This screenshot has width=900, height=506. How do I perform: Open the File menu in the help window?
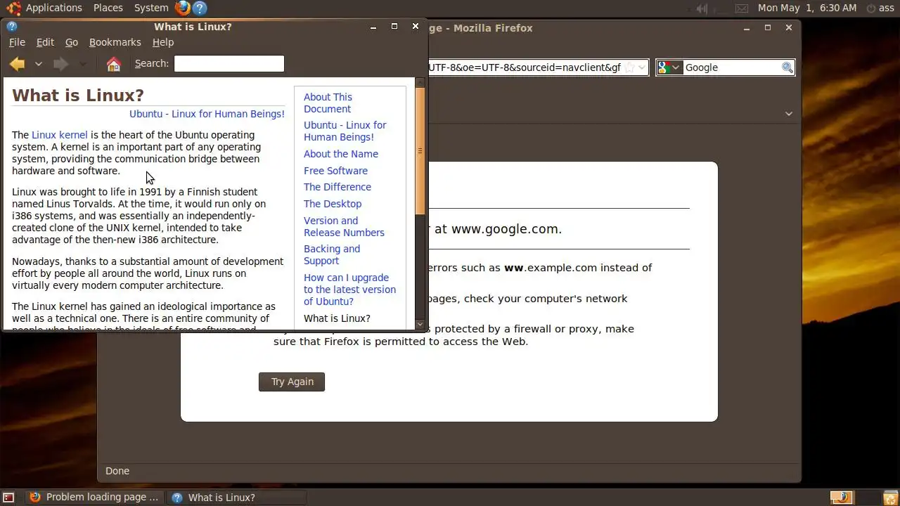[x=17, y=42]
